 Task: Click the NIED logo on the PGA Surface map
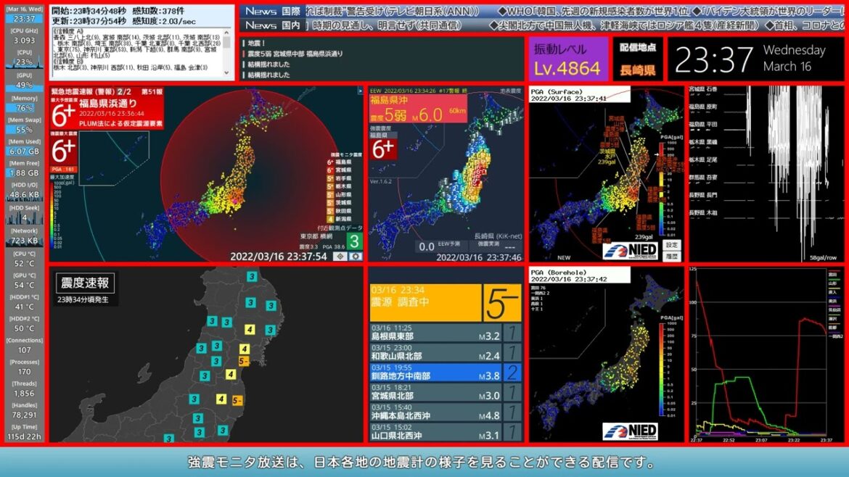click(x=628, y=250)
